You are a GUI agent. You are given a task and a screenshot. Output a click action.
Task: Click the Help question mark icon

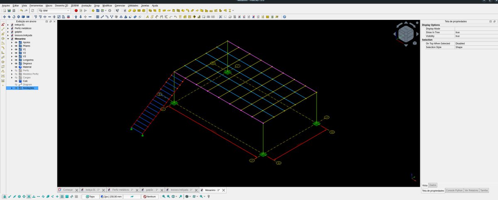coord(284,17)
